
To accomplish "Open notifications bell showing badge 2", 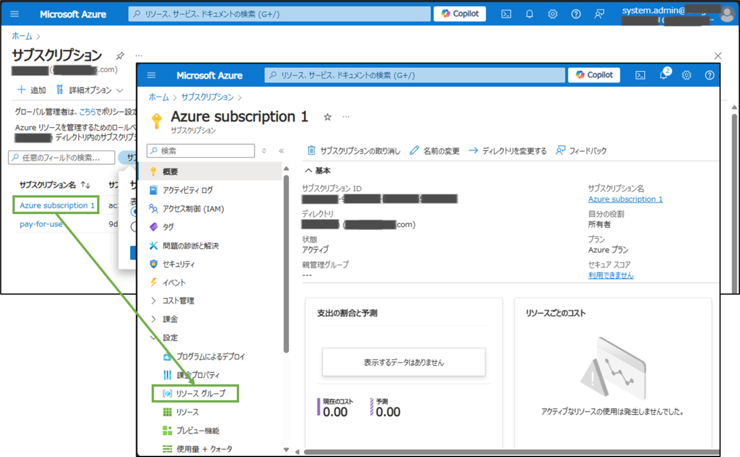I will pos(664,75).
